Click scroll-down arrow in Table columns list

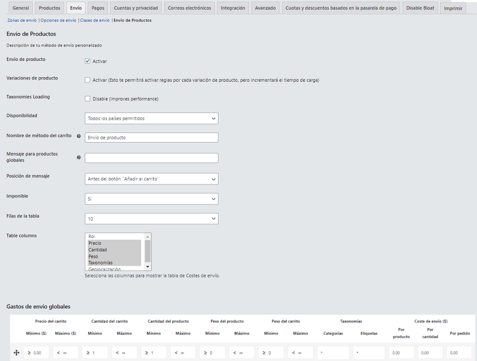tap(148, 267)
